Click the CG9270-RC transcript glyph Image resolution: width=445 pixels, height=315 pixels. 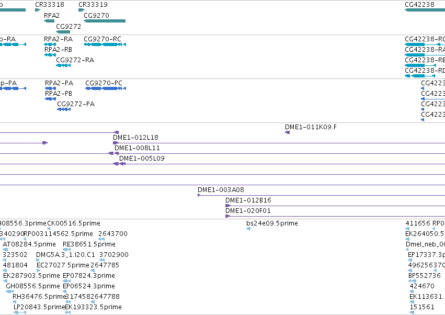coord(105,44)
